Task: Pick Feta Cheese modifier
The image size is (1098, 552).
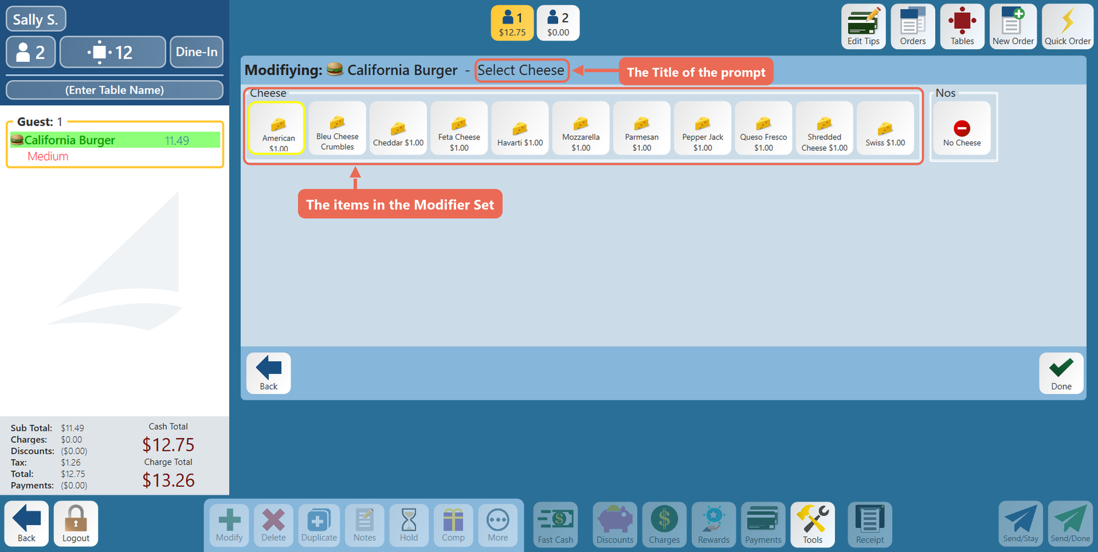Action: point(459,128)
